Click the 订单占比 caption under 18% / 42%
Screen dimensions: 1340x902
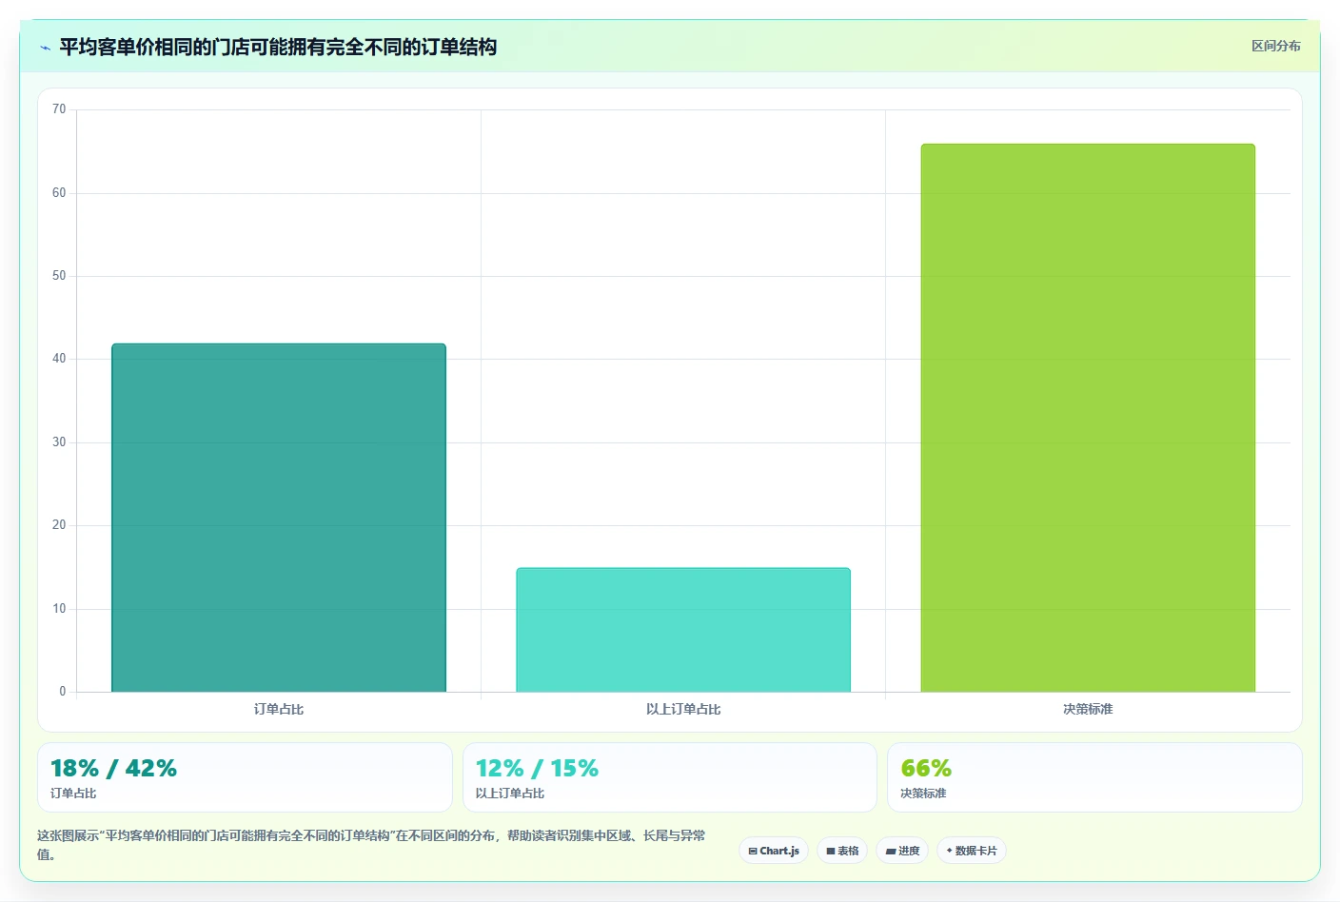pos(73,794)
